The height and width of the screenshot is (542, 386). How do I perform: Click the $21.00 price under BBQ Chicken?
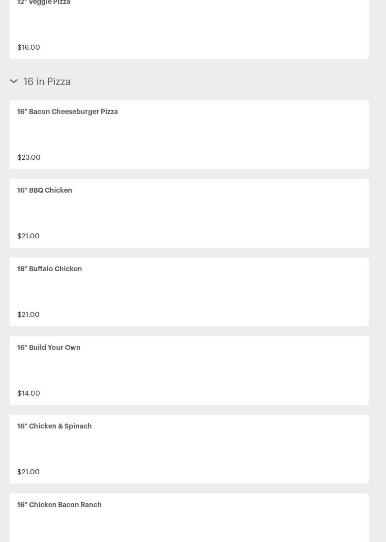(x=29, y=236)
